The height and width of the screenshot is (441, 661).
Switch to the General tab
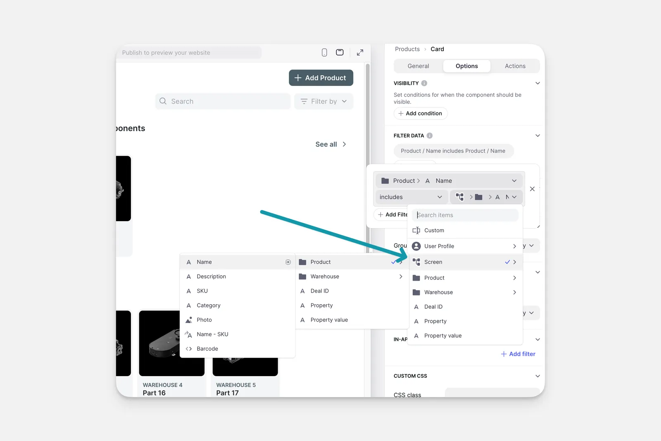tap(418, 66)
